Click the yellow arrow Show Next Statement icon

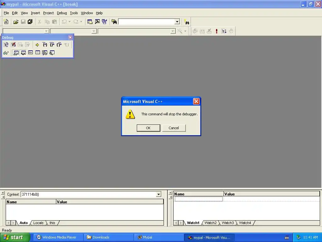point(37,45)
